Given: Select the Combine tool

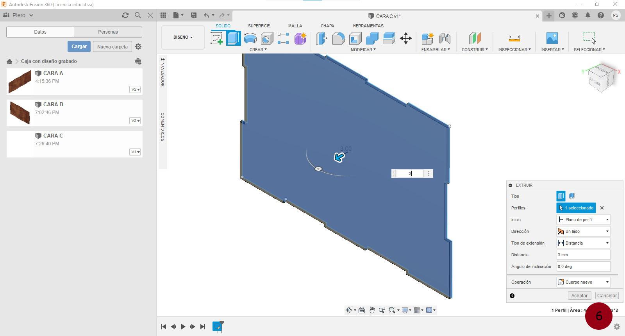Looking at the screenshot, I should 372,38.
